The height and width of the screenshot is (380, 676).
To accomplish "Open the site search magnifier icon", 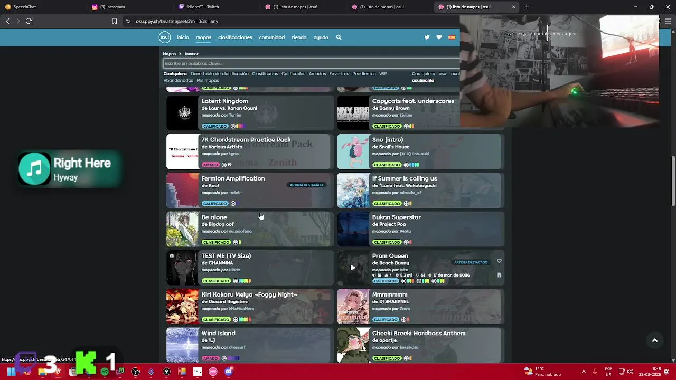I will coord(339,37).
